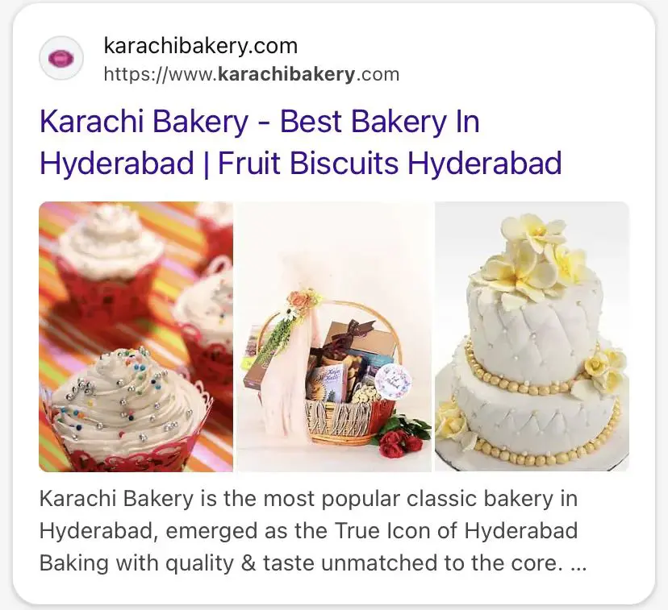This screenshot has height=610, width=668.
Task: Click the sprinkled cupcake in the foreground
Action: (x=127, y=409)
